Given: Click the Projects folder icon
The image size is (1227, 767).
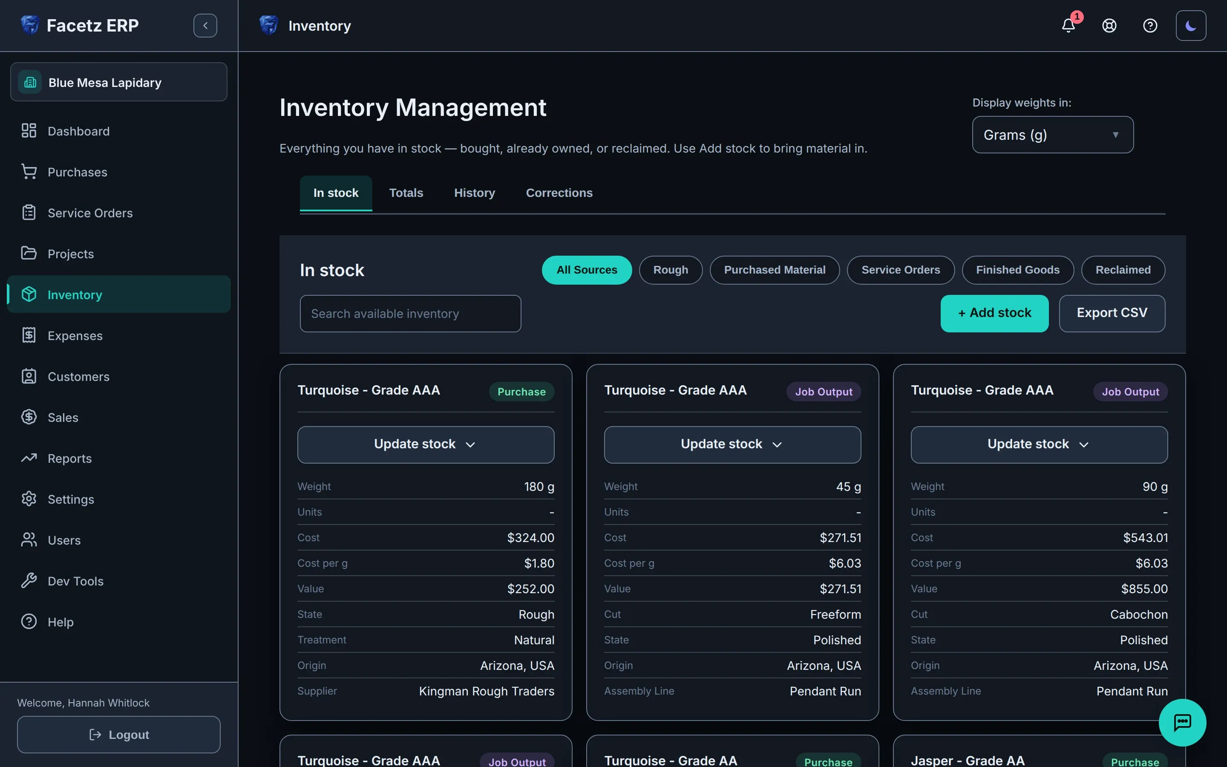Looking at the screenshot, I should (29, 253).
